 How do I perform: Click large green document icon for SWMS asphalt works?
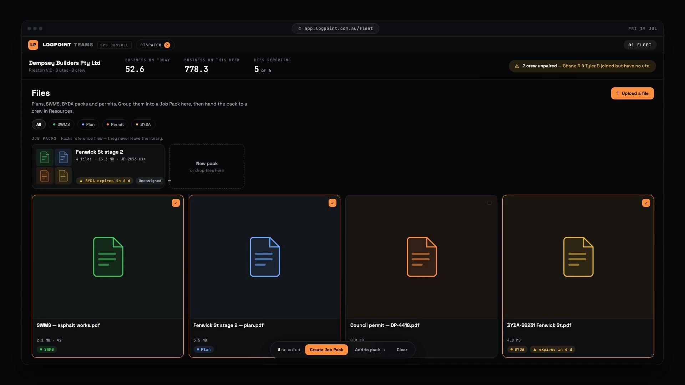[x=108, y=257]
